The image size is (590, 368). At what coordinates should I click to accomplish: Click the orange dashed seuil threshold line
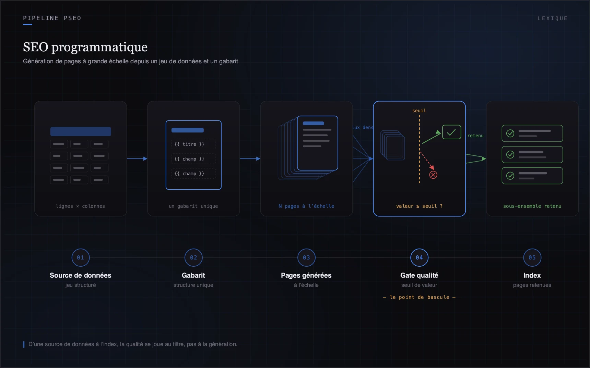(419, 149)
